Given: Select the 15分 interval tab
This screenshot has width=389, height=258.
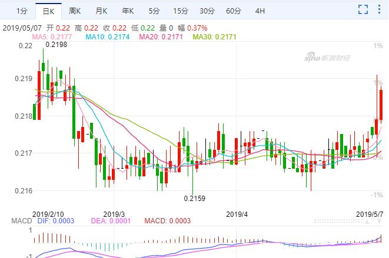Looking at the screenshot, I should [x=181, y=11].
